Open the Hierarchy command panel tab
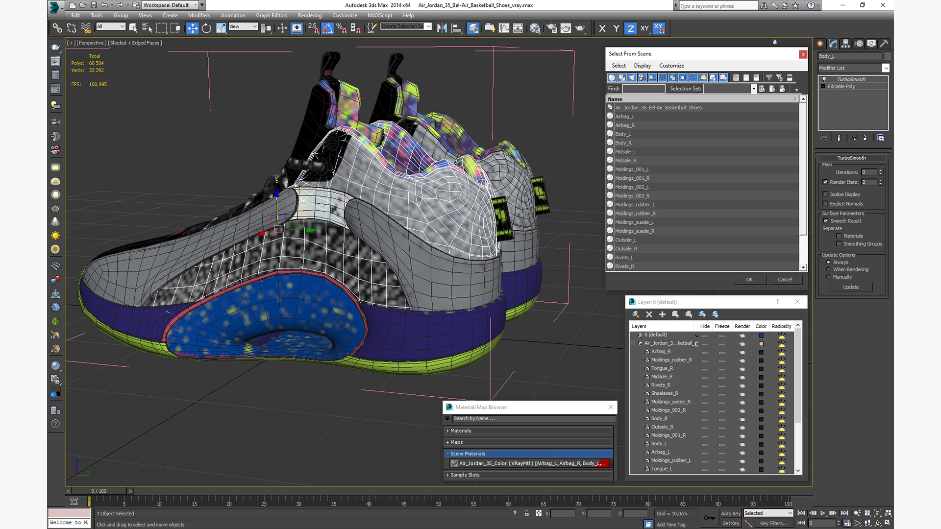Image resolution: width=941 pixels, height=529 pixels. point(846,44)
